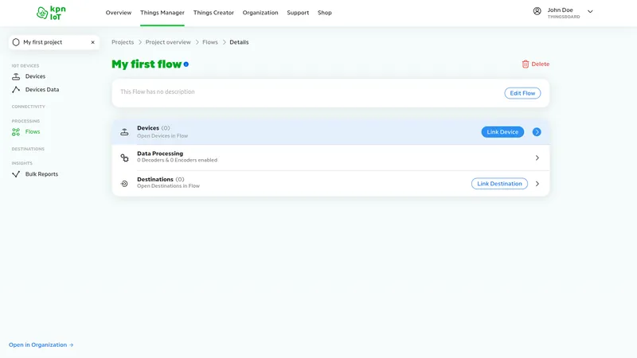Click Open Devices in Flow subtitle
Image resolution: width=637 pixels, height=358 pixels.
[x=162, y=136]
